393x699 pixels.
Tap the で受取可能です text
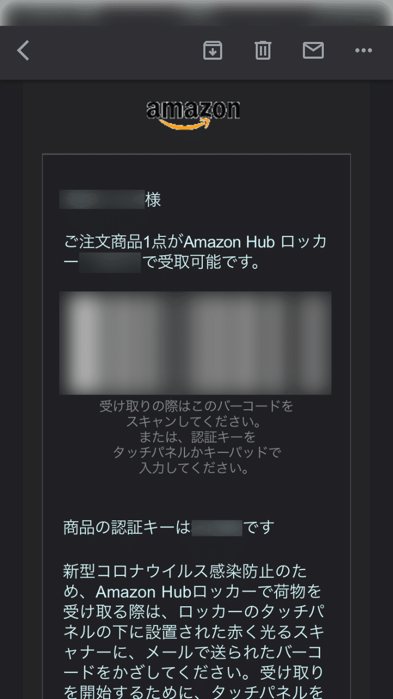pos(202,263)
